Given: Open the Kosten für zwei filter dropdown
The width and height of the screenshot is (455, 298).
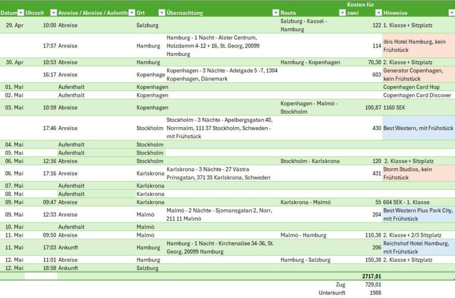Looking at the screenshot, I should tap(379, 13).
